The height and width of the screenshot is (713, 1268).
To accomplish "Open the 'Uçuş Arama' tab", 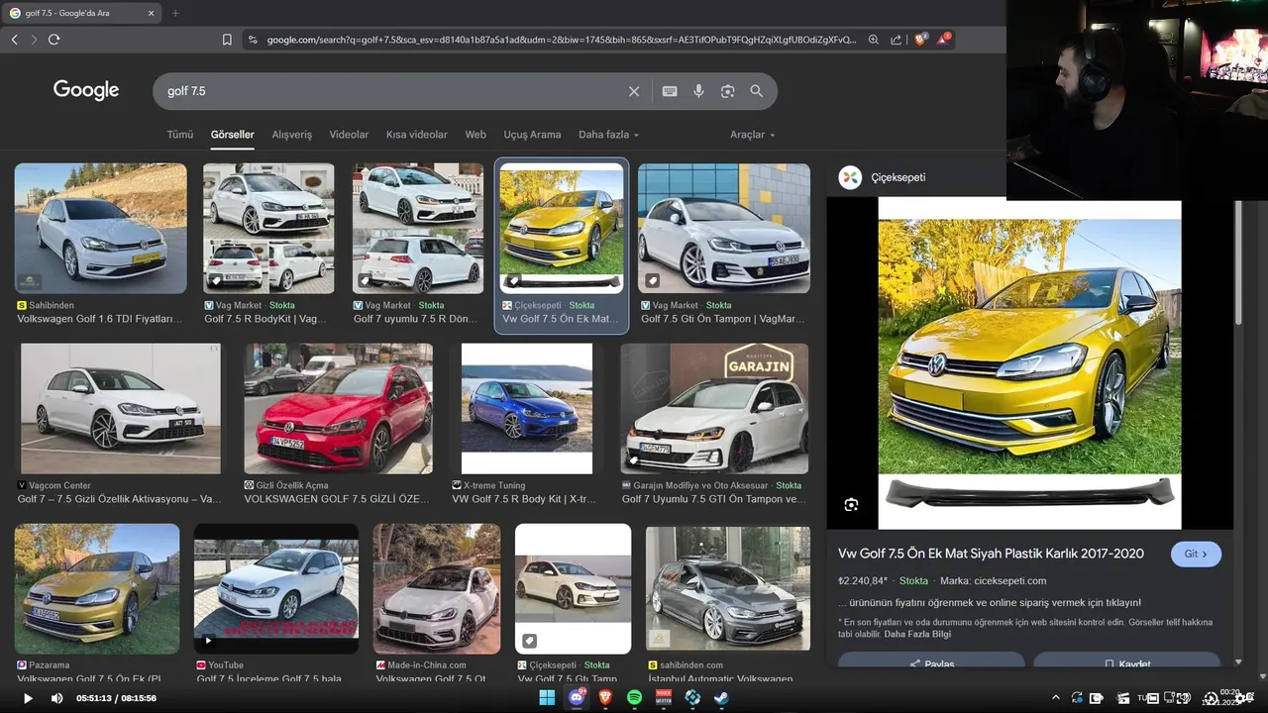I will [x=532, y=135].
